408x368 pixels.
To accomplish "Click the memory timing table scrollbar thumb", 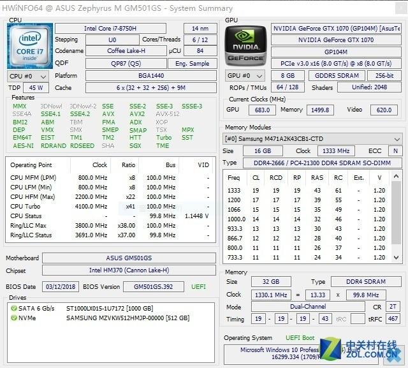I will click(x=397, y=212).
